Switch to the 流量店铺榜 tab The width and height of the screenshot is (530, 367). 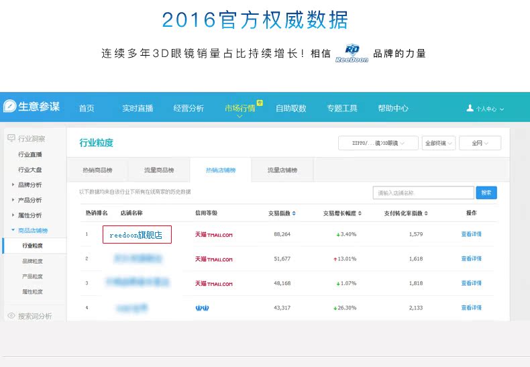[282, 170]
